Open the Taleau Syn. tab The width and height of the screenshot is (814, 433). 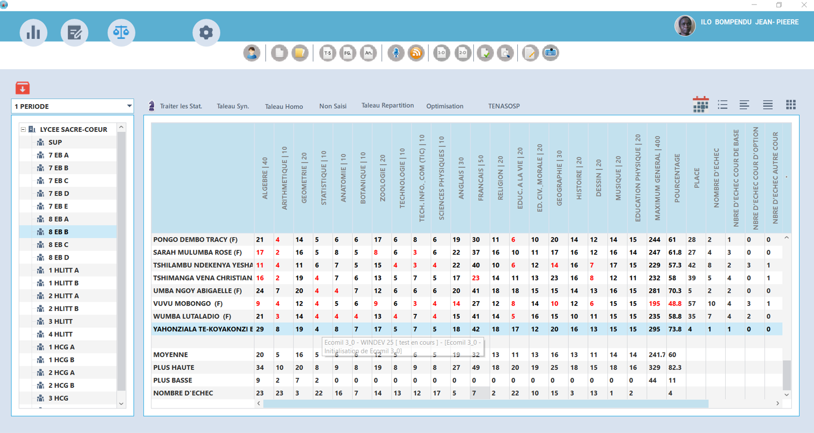pos(233,106)
